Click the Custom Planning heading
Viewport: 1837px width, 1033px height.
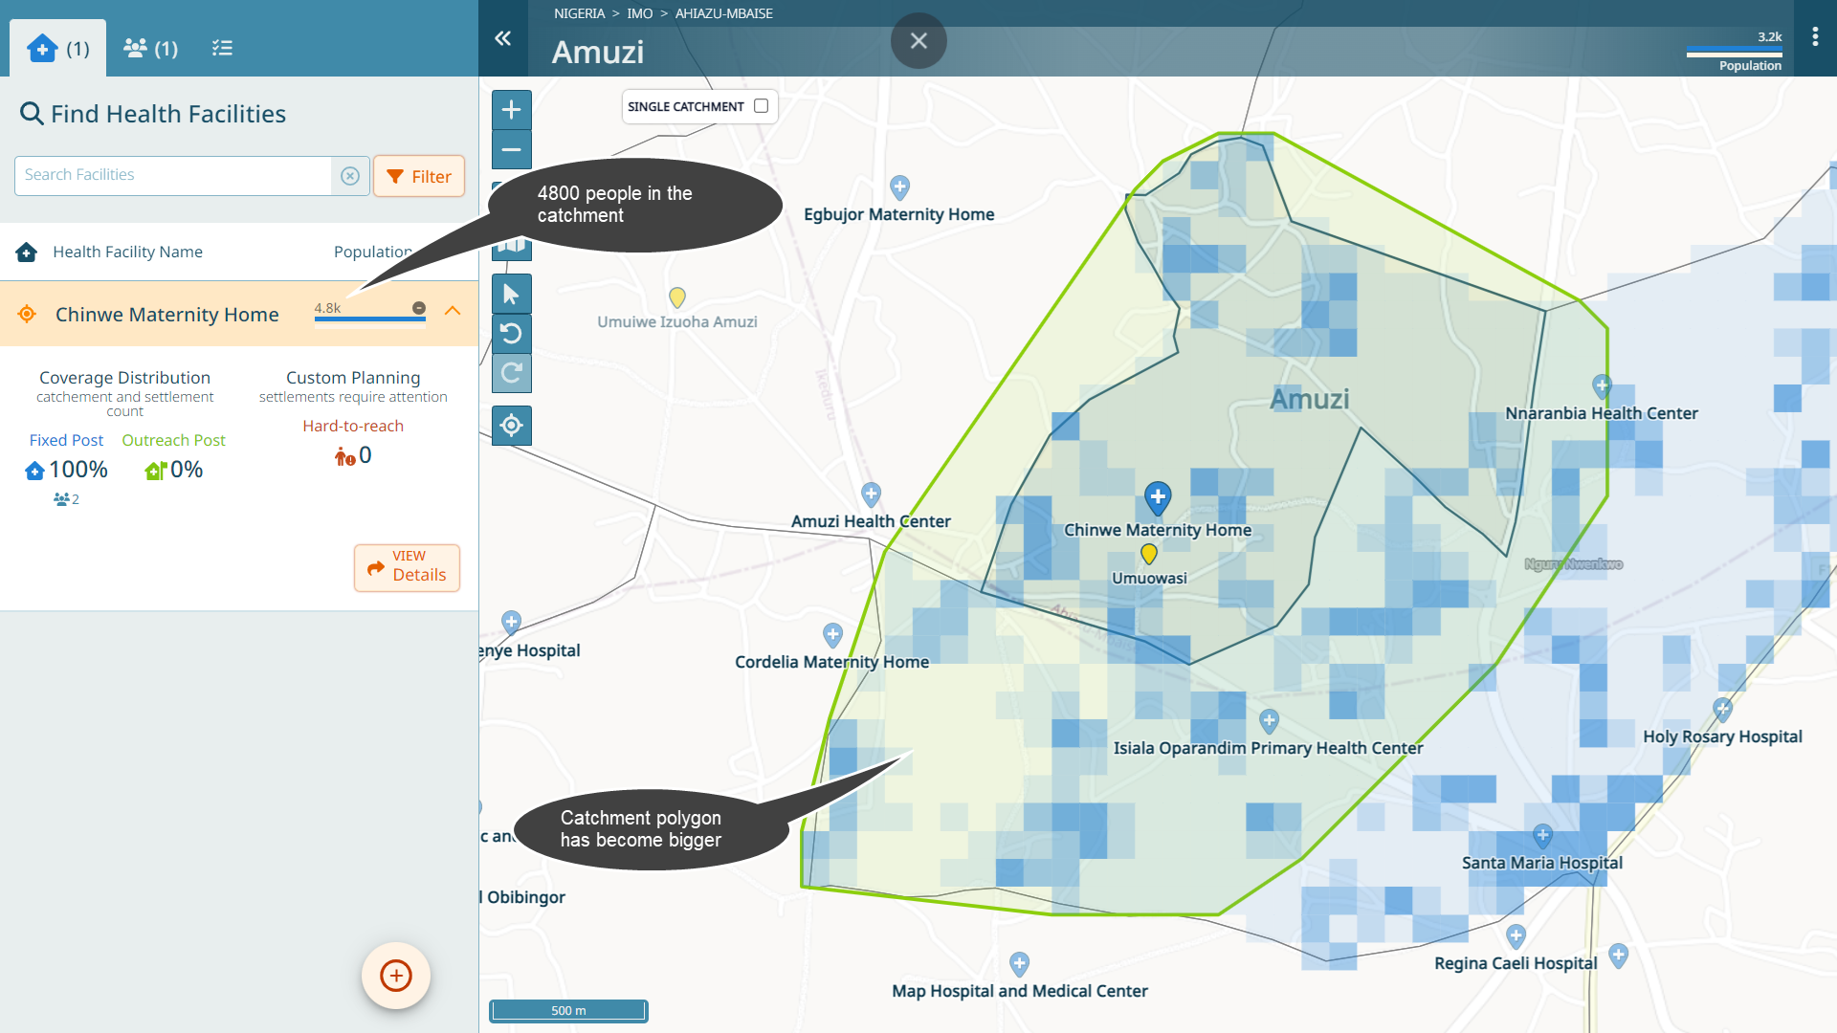coord(353,378)
